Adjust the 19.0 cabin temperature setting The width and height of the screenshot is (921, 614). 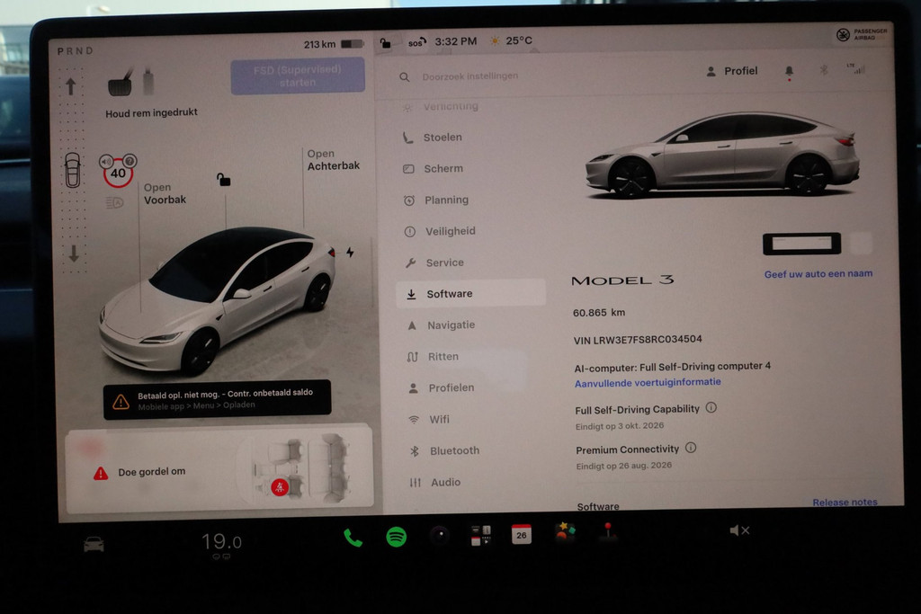pos(221,542)
